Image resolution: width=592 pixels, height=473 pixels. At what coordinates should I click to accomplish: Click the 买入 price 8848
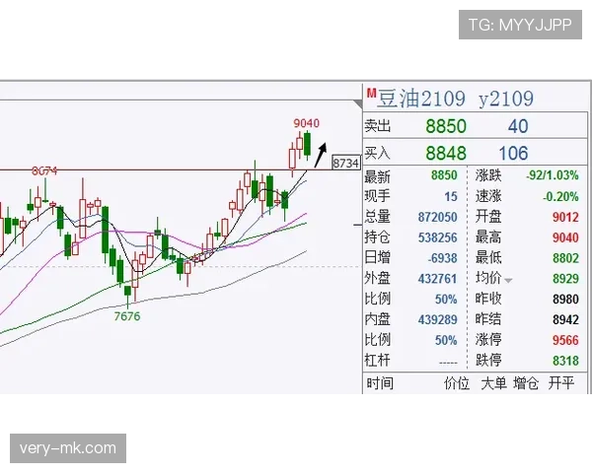tap(446, 153)
